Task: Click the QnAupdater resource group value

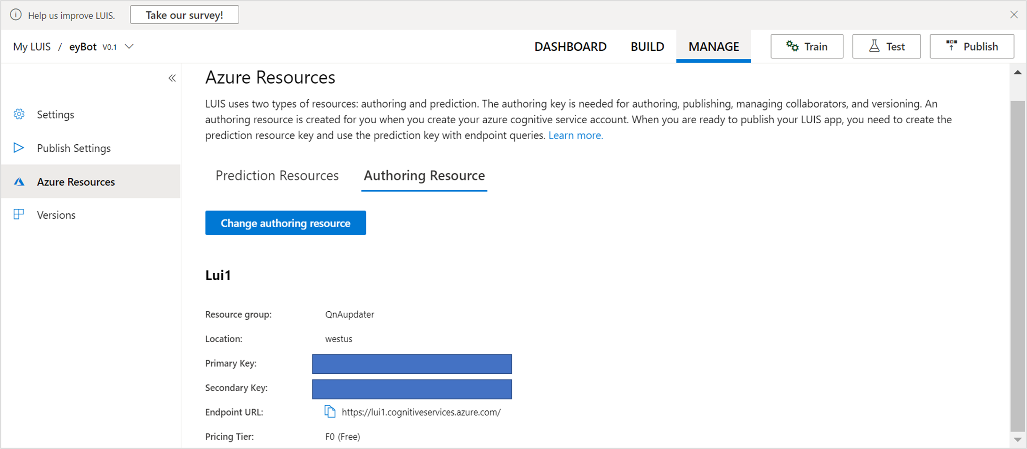Action: click(x=350, y=315)
